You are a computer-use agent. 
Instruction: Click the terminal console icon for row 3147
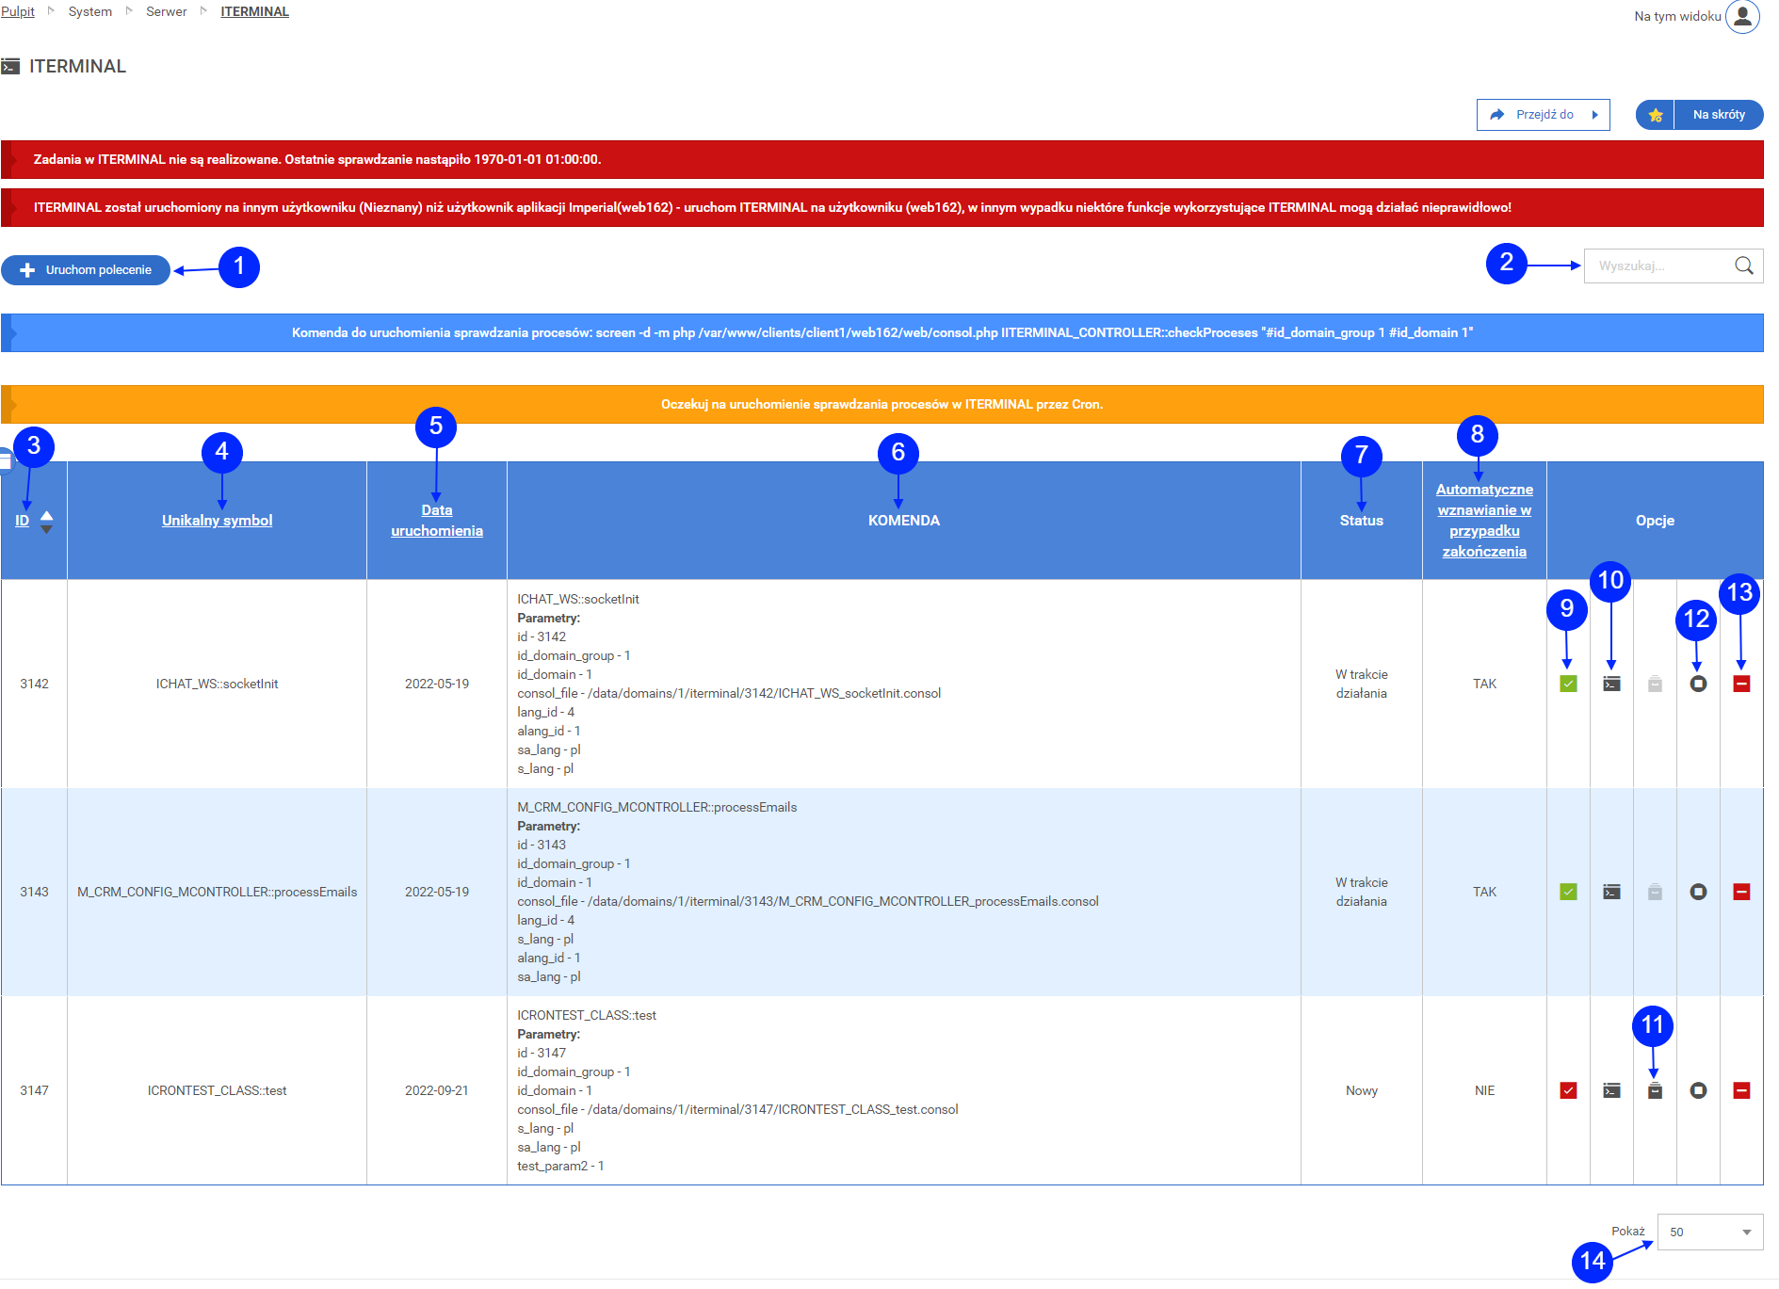point(1611,1090)
